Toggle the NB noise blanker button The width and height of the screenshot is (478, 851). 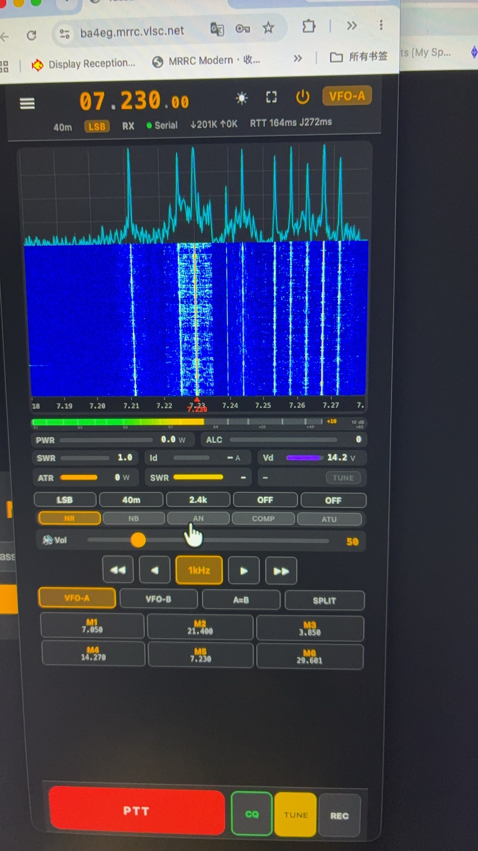(134, 518)
